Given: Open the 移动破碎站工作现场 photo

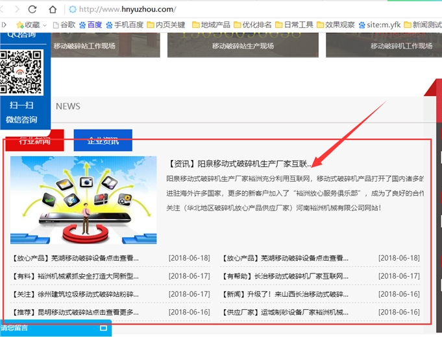Looking at the screenshot, I should click(105, 45).
